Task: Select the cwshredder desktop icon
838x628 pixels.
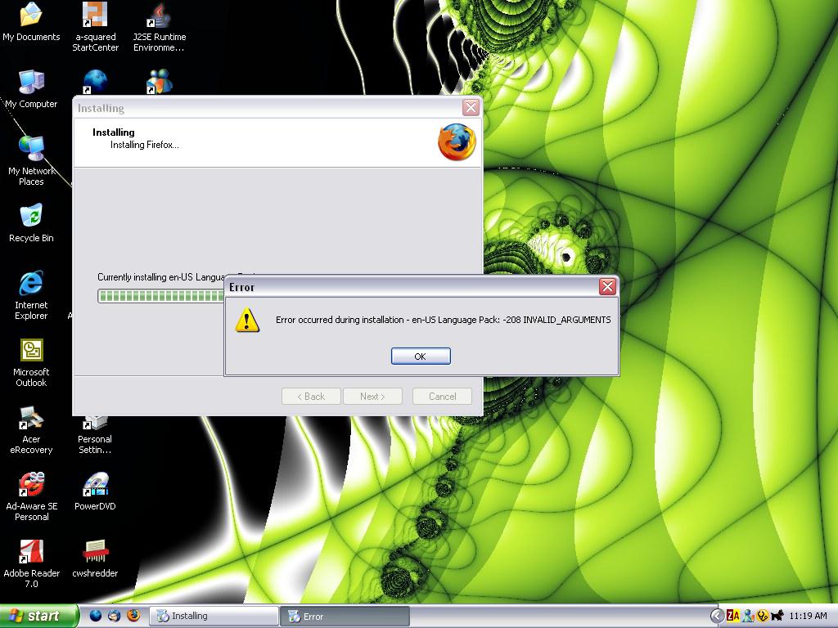Action: (x=95, y=558)
